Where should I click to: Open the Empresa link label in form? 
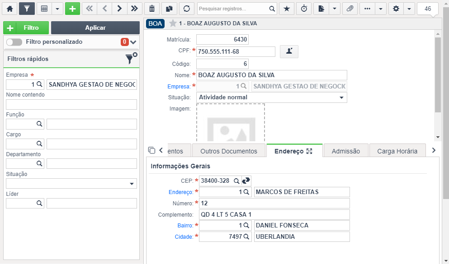pos(179,86)
